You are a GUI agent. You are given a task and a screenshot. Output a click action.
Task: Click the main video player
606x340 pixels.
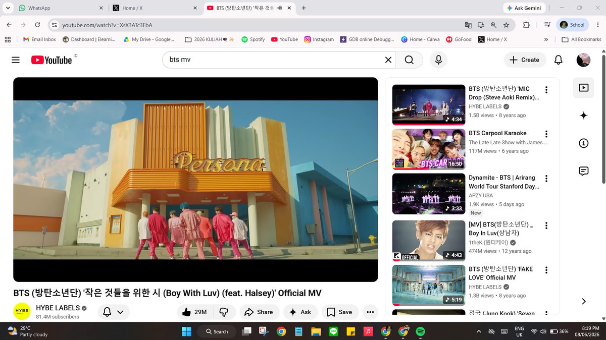[x=195, y=180]
